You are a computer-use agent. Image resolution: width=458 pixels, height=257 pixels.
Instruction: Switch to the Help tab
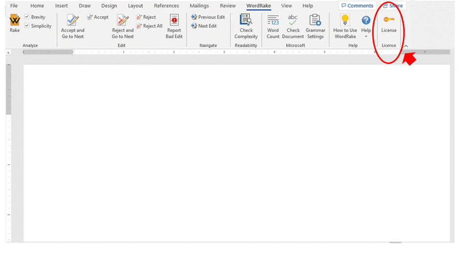coord(308,5)
